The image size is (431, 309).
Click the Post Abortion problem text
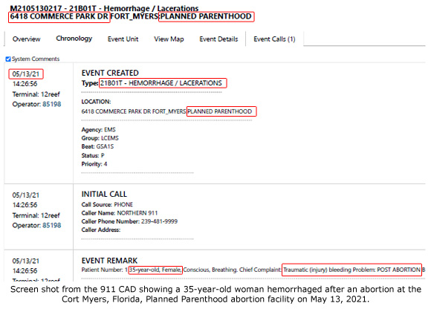[x=398, y=270]
